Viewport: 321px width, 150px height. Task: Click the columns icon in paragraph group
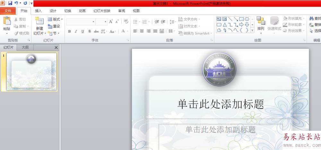171,31
